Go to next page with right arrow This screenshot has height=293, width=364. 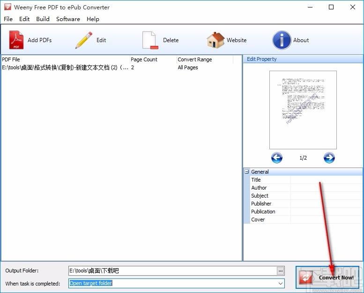click(329, 158)
